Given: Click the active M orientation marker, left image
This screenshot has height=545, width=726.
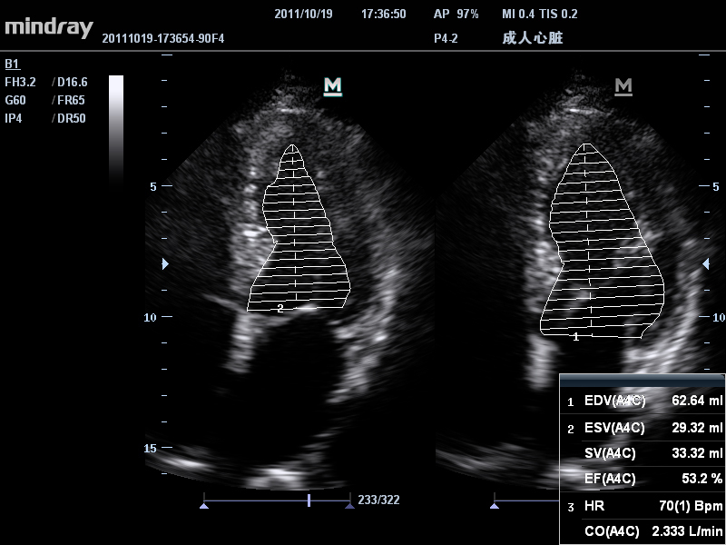Looking at the screenshot, I should 332,86.
